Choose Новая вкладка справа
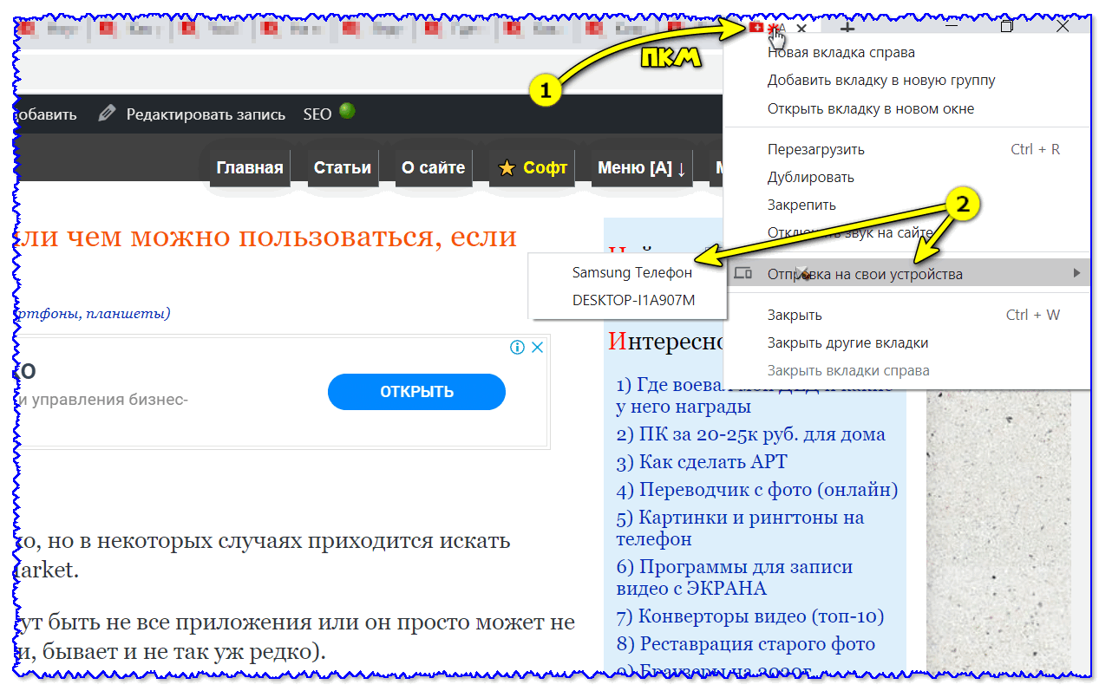The height and width of the screenshot is (691, 1099). click(x=841, y=52)
